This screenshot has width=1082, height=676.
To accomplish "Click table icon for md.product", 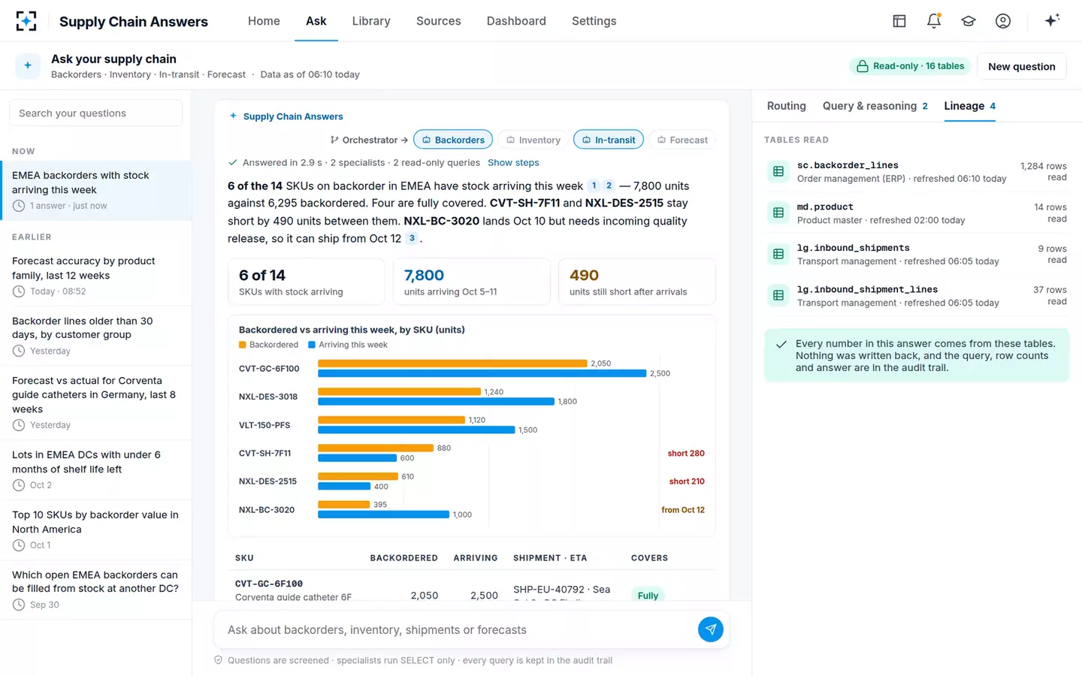I will point(778,213).
